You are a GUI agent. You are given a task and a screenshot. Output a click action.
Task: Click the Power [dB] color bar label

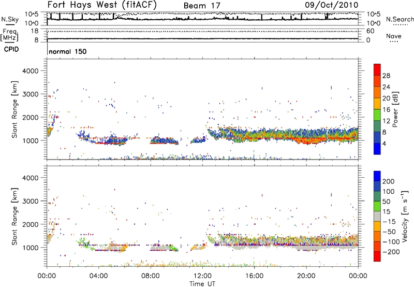coord(395,109)
